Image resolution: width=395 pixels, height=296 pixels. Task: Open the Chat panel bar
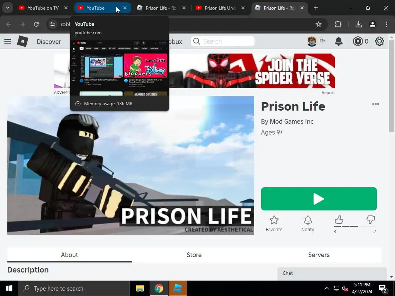[332, 273]
